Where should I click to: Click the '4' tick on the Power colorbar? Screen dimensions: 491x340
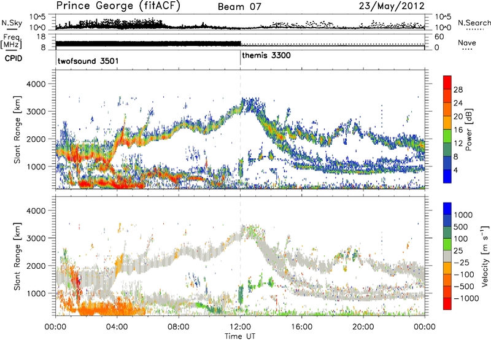[455, 170]
